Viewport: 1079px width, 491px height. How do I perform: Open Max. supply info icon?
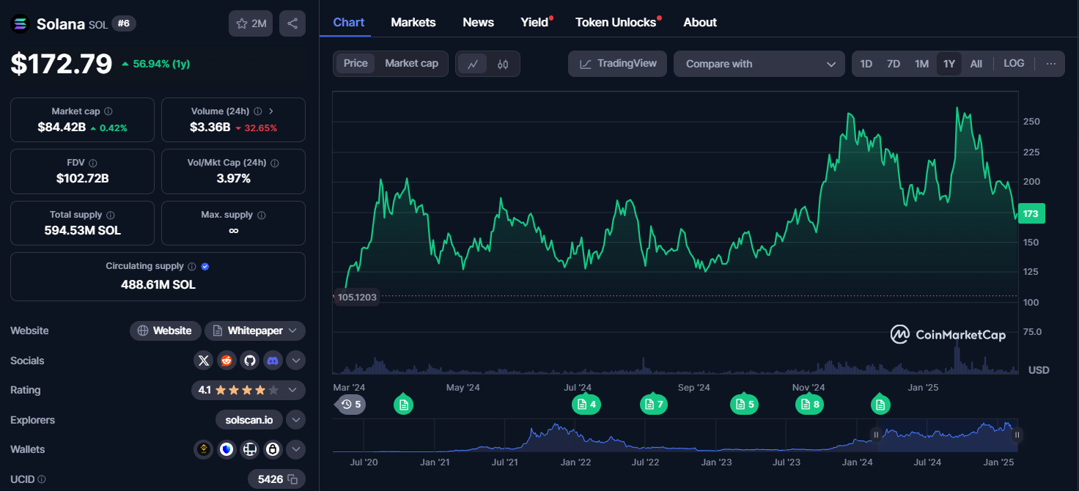click(262, 215)
